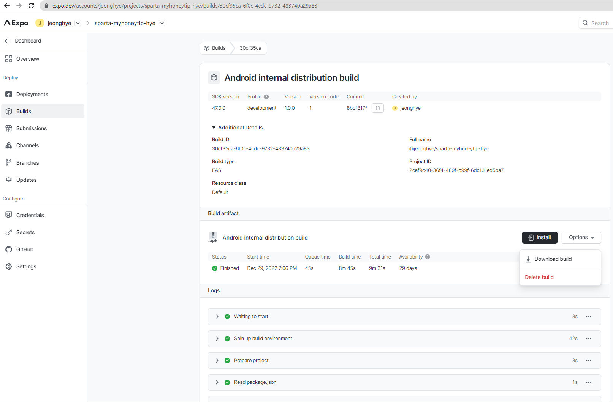Click the 8bdf317* commit hash
Screen dimensions: 613x402
click(357, 108)
